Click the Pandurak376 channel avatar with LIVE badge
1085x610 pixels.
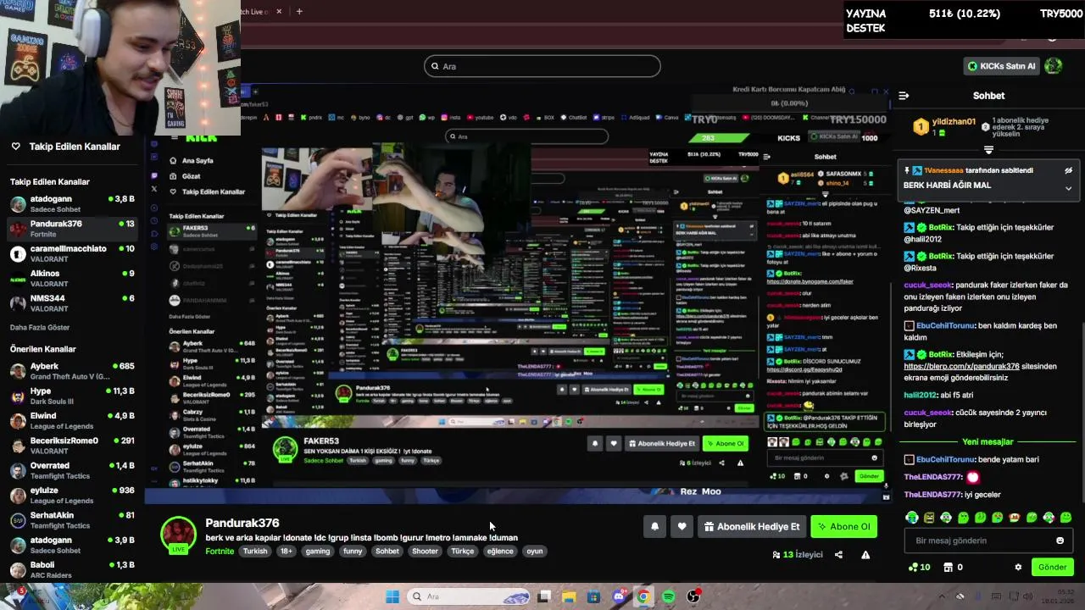click(178, 535)
